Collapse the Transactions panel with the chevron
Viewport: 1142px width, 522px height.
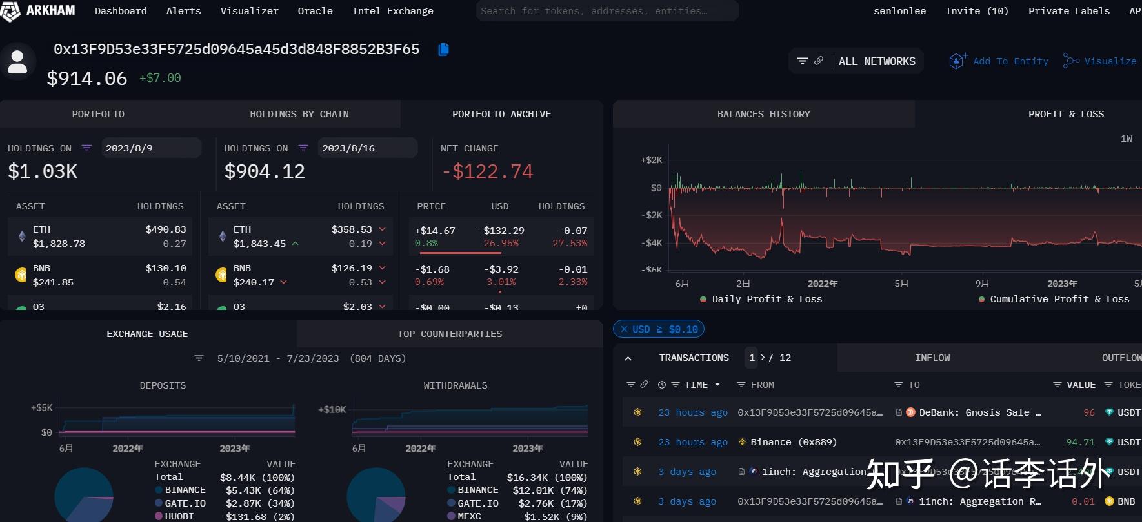[628, 358]
